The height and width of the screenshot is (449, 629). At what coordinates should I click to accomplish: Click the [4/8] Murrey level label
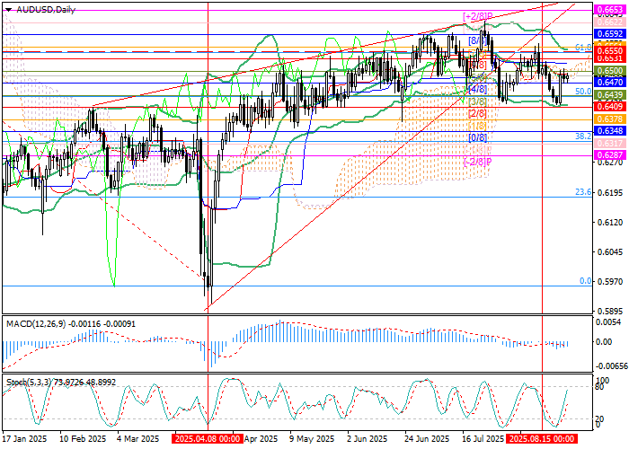[478, 89]
